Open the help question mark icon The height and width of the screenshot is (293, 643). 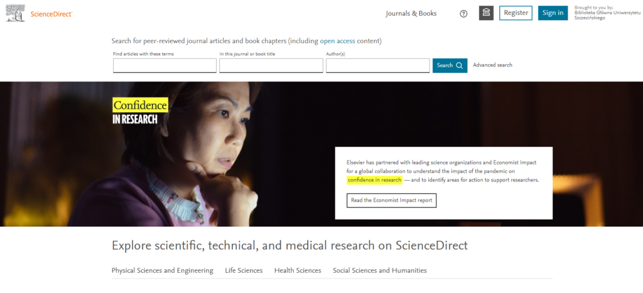[463, 14]
